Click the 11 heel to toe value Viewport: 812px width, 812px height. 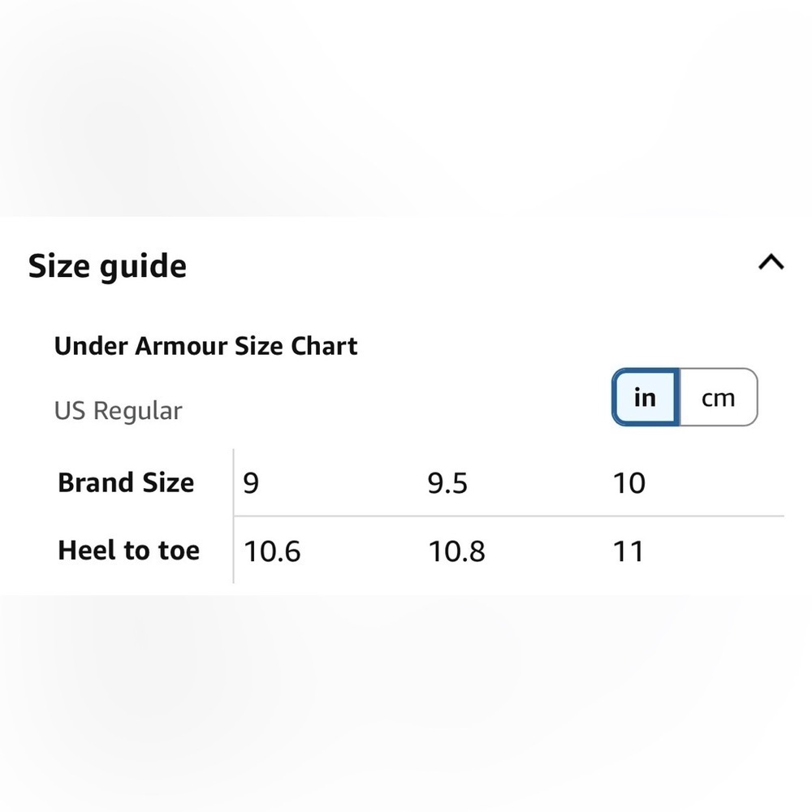[628, 551]
